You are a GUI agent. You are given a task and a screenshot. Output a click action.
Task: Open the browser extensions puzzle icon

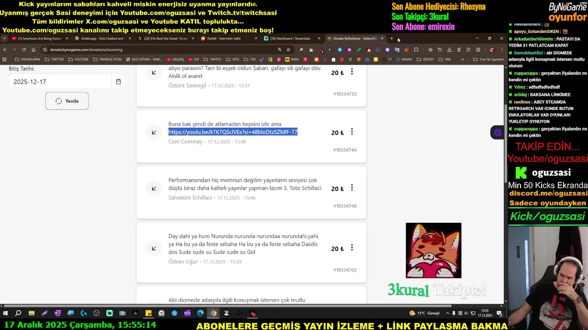point(416,49)
